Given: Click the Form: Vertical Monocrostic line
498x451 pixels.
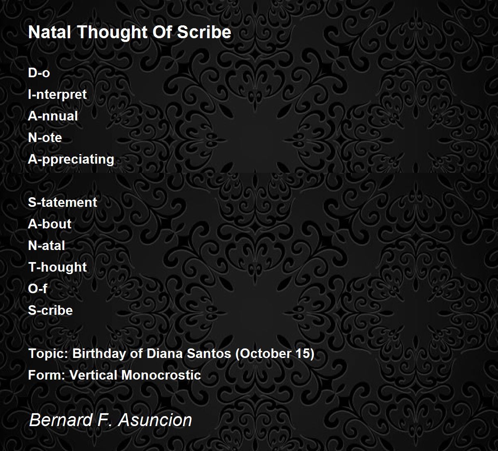Looking at the screenshot, I should click(115, 375).
